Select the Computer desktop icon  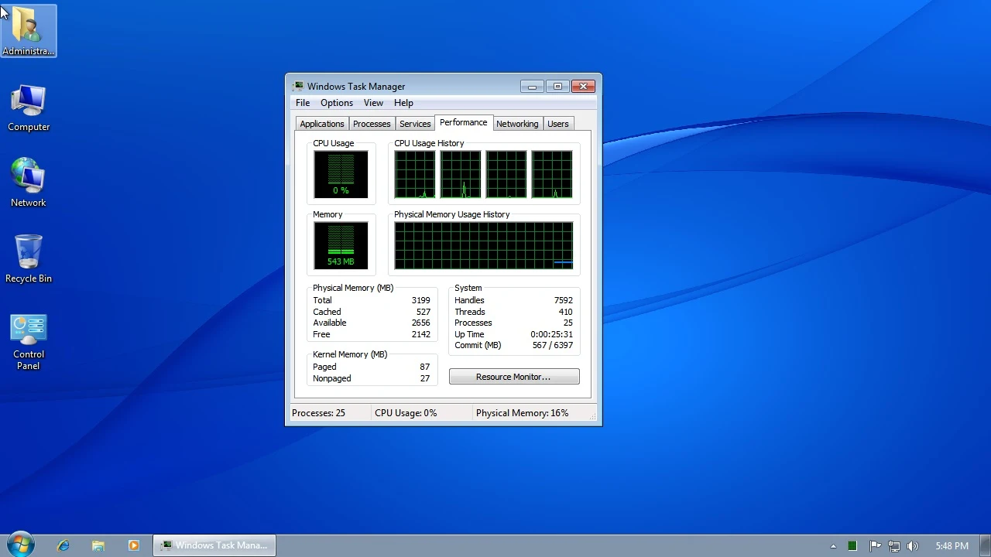(x=29, y=108)
